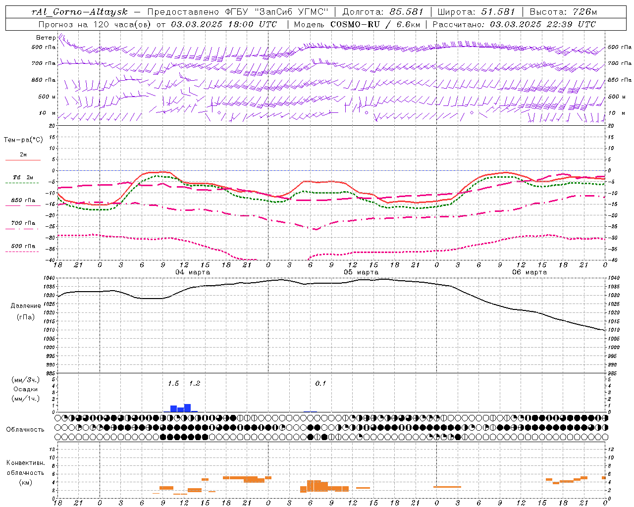
Task: Click the Ветер wind panel label
Action: [x=46, y=38]
